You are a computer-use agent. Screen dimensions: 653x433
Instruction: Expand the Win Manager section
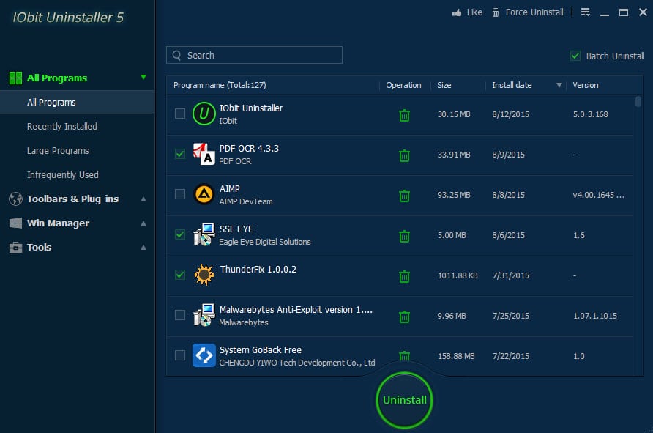tap(143, 223)
